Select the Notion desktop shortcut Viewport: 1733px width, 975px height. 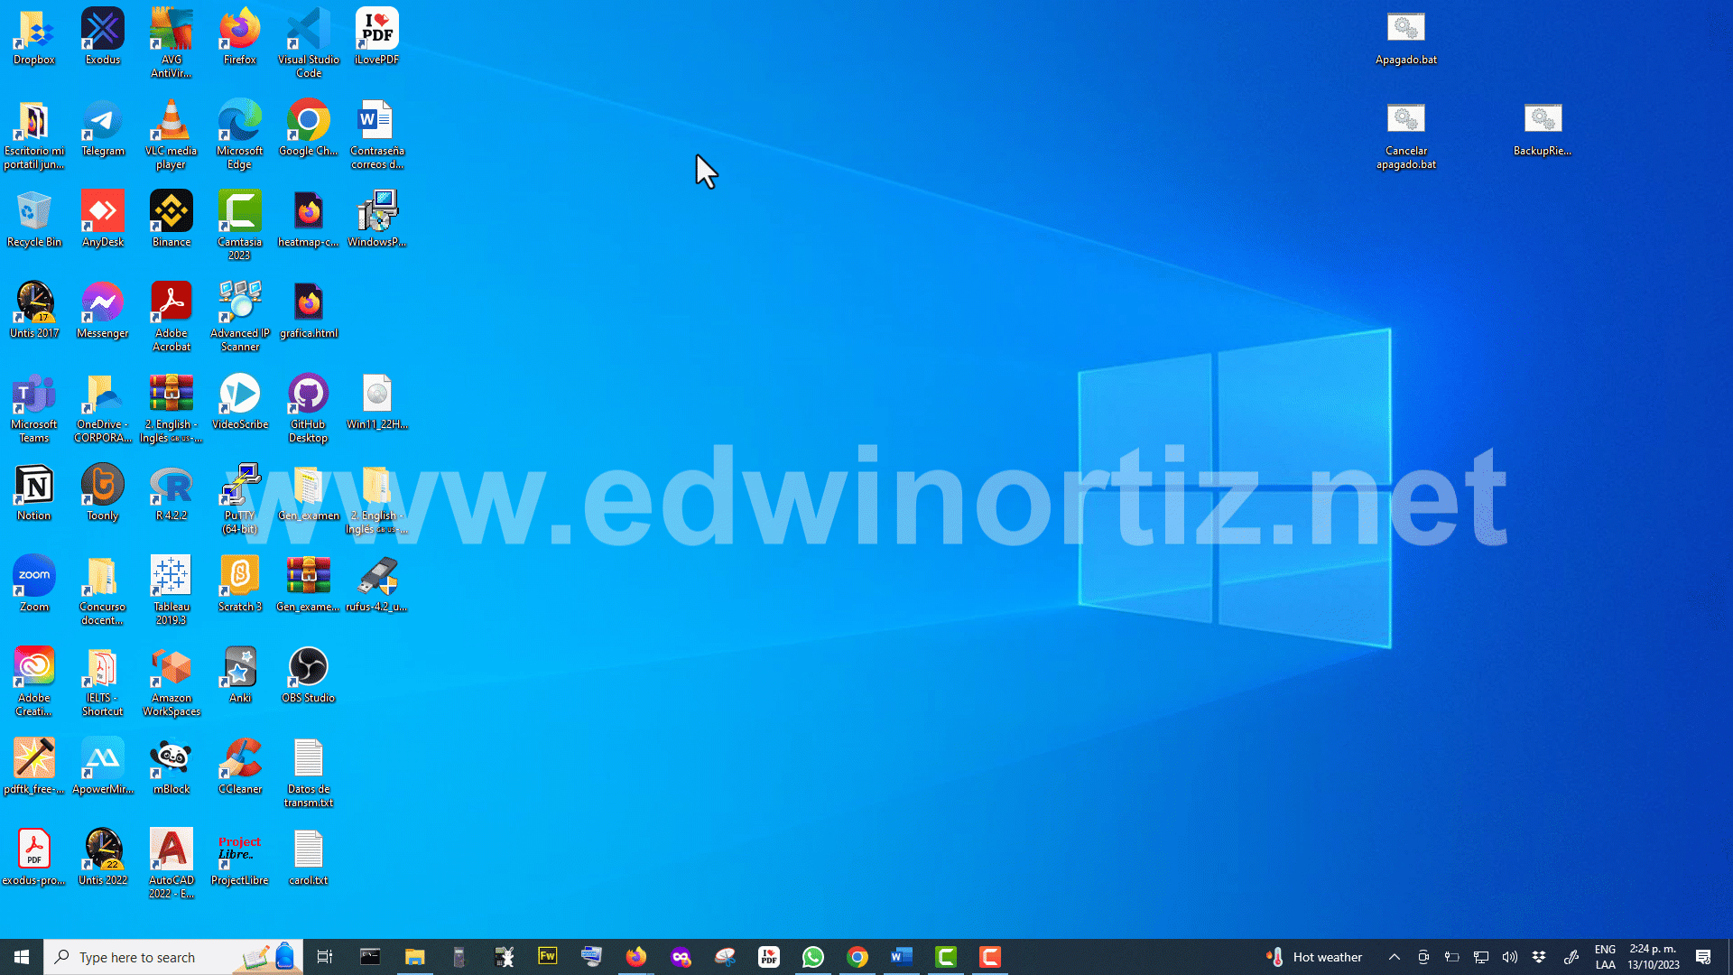(34, 494)
